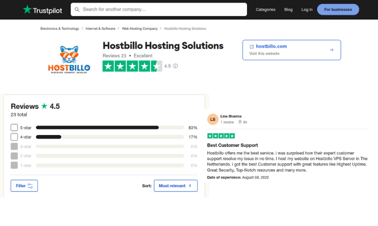Click the search for another company field
Image resolution: width=378 pixels, height=226 pixels.
[159, 10]
